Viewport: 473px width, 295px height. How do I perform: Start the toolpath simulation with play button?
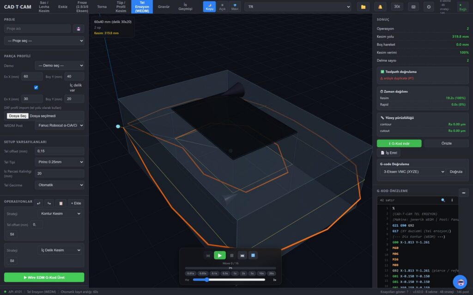[x=219, y=255]
